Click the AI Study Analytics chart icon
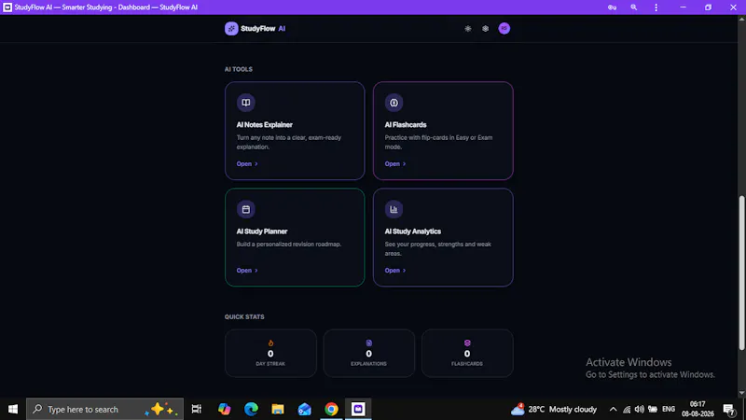 (394, 209)
